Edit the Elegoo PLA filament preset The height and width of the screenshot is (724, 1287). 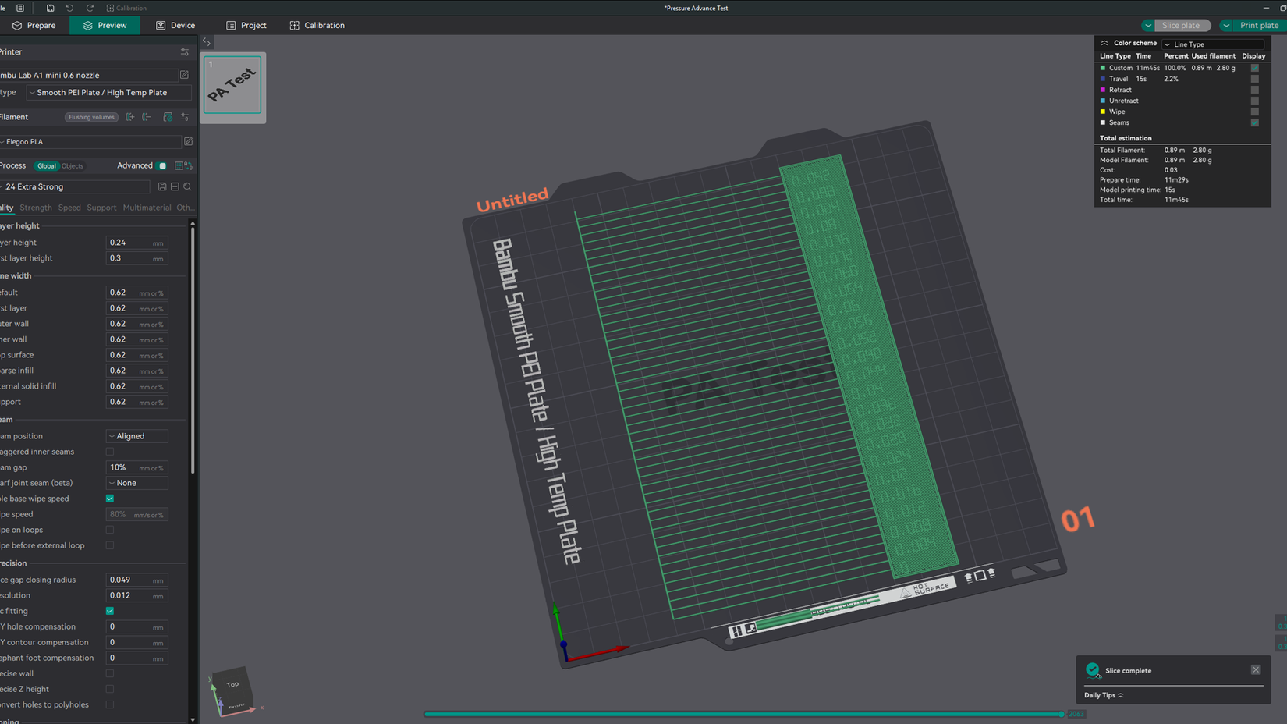click(188, 142)
